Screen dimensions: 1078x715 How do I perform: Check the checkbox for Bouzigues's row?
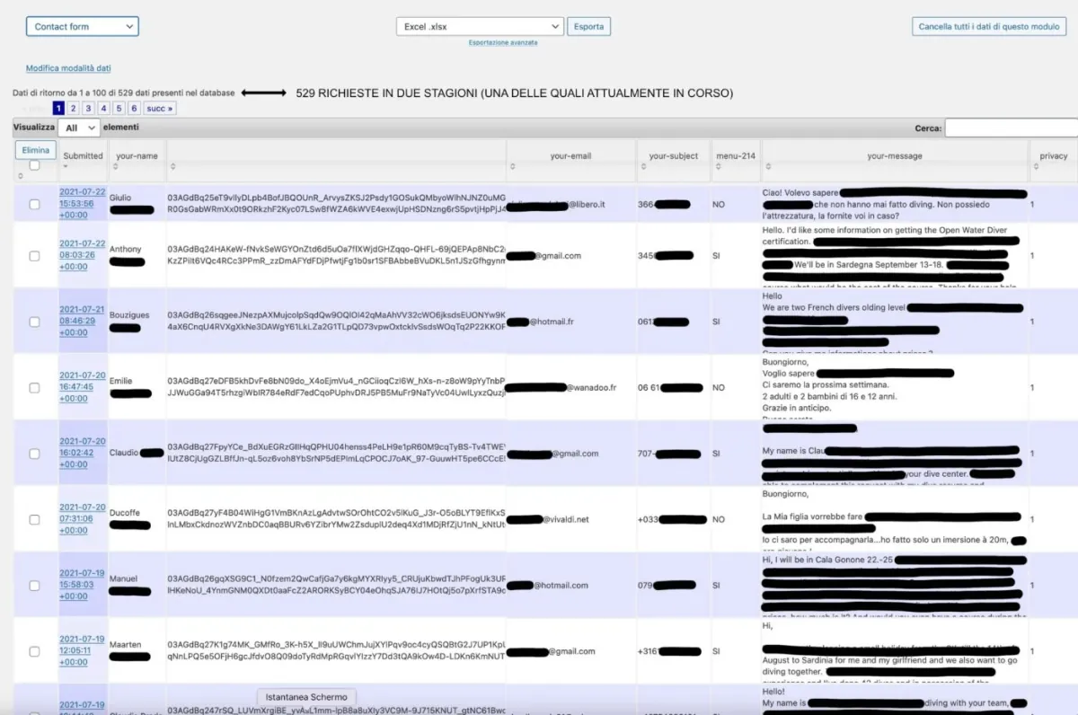[x=34, y=322]
